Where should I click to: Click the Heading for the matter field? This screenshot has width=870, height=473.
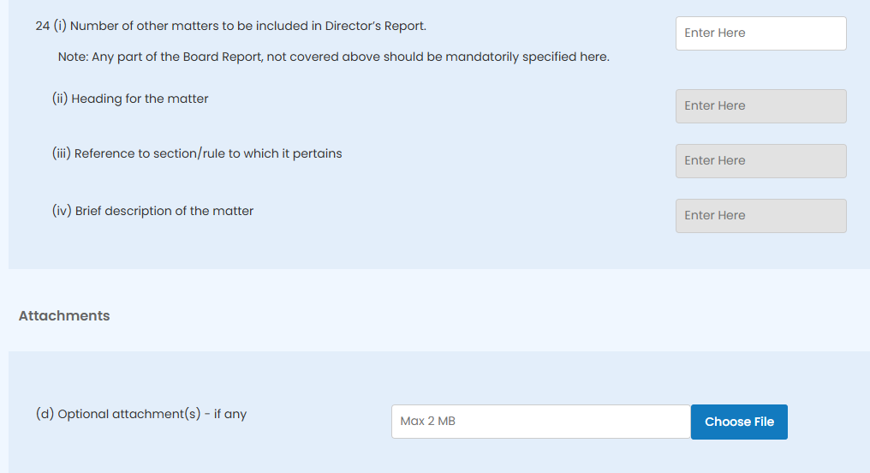[x=760, y=106]
